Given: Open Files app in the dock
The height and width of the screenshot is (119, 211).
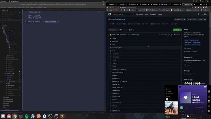Looking at the screenshot, I should click(3, 116).
